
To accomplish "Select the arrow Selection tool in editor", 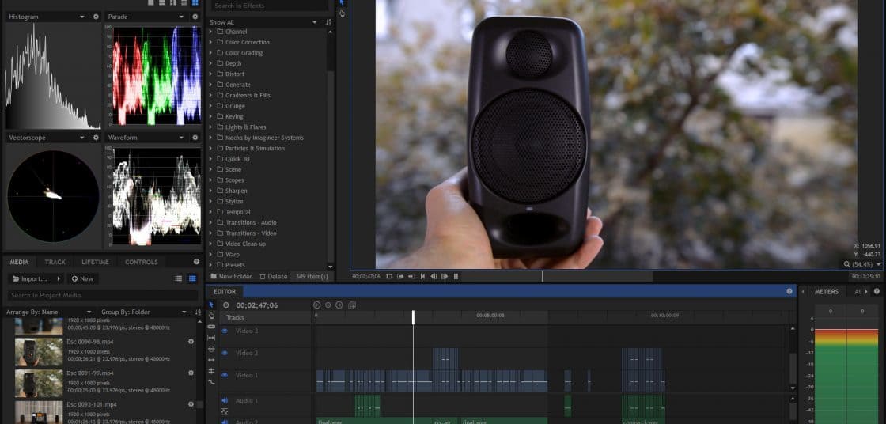I will [211, 305].
